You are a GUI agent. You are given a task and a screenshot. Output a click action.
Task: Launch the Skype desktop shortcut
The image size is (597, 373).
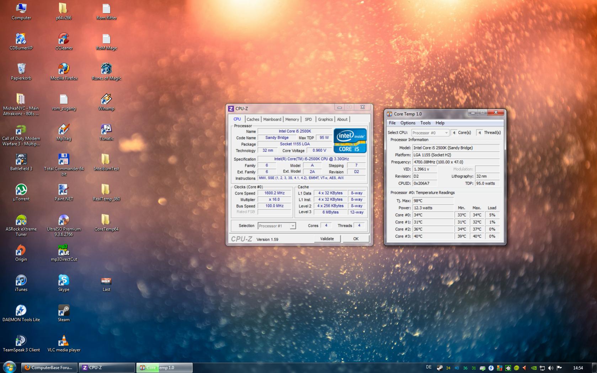pos(64,283)
